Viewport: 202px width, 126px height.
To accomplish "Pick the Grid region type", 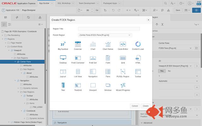I will pos(123,60).
